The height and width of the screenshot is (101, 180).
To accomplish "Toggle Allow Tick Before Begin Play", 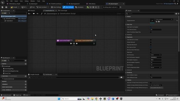I will click(x=151, y=32).
